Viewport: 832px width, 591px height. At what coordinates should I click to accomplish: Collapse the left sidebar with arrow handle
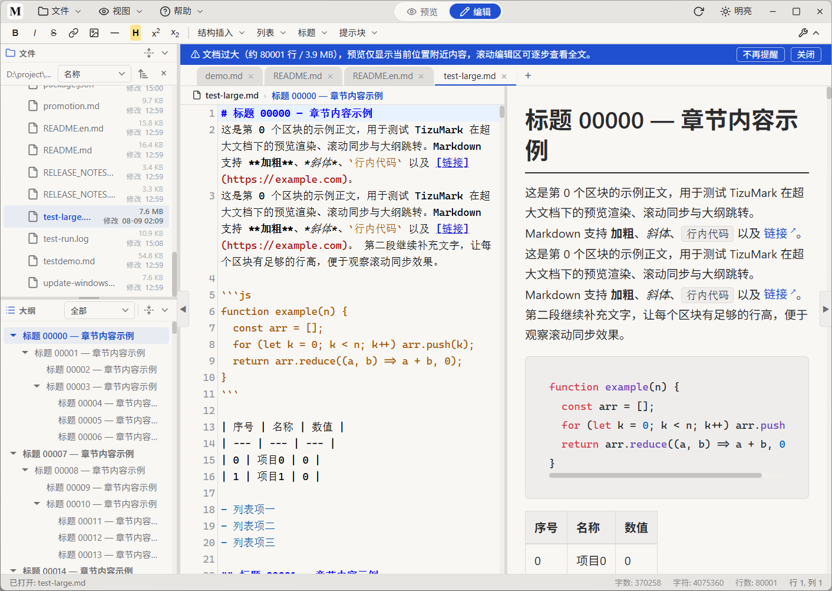(x=183, y=308)
